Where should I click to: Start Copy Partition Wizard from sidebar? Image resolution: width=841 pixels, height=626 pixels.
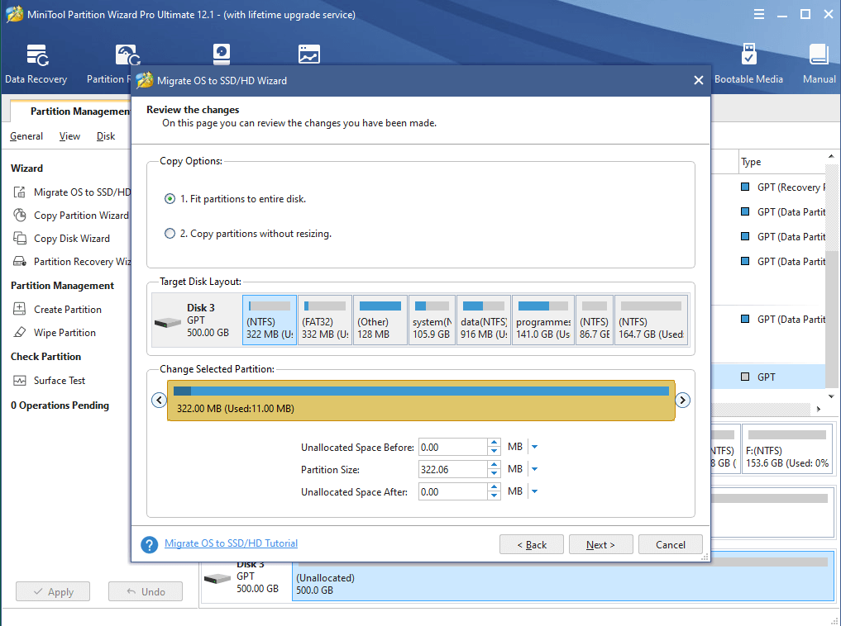pos(70,216)
